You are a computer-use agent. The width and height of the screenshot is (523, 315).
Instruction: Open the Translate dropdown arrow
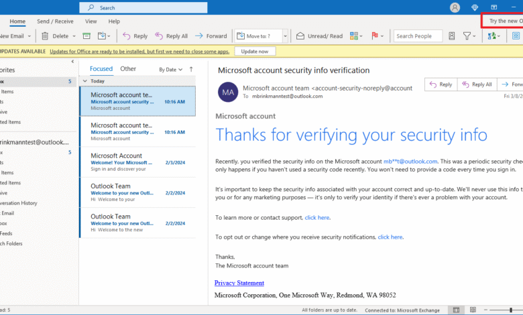tap(499, 36)
